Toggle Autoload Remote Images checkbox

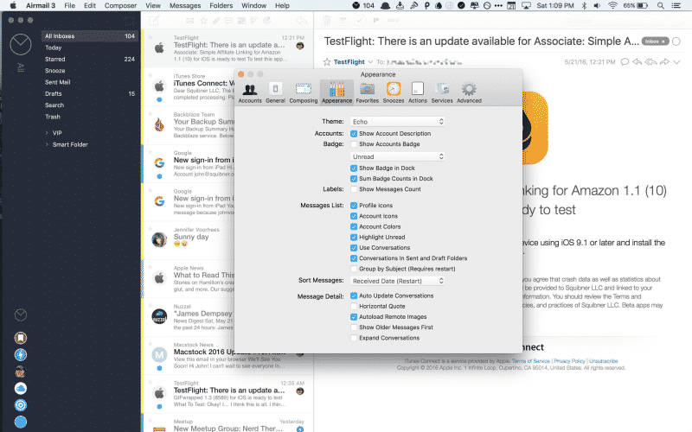tap(354, 317)
